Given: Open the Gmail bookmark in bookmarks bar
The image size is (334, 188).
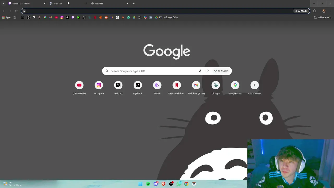Looking at the screenshot, I should tap(51, 17).
